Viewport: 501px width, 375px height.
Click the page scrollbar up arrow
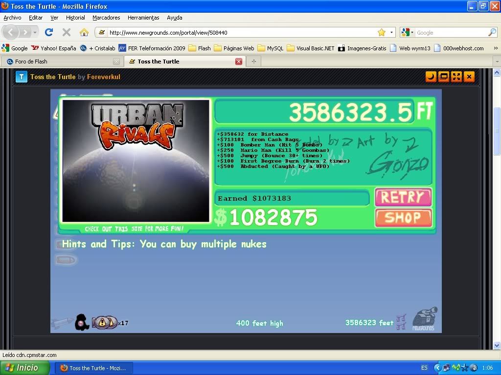click(x=497, y=73)
